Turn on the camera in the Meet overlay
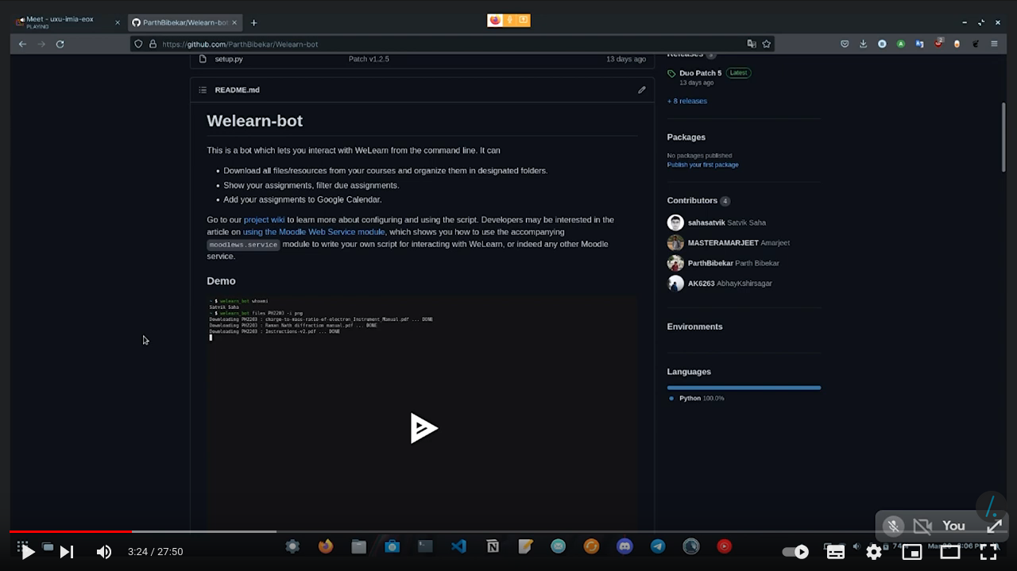Screen dimensions: 1017x571 tap(922, 526)
